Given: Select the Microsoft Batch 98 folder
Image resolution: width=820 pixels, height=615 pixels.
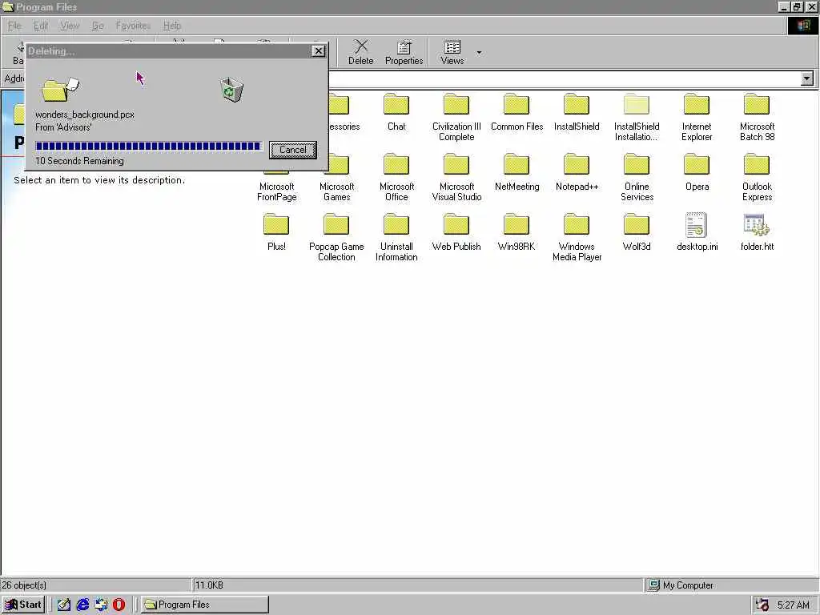Looking at the screenshot, I should coord(757,118).
